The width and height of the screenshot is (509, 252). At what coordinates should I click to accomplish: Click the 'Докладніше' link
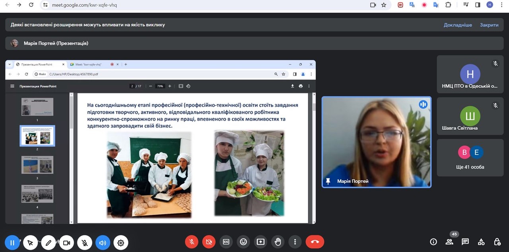pyautogui.click(x=458, y=25)
